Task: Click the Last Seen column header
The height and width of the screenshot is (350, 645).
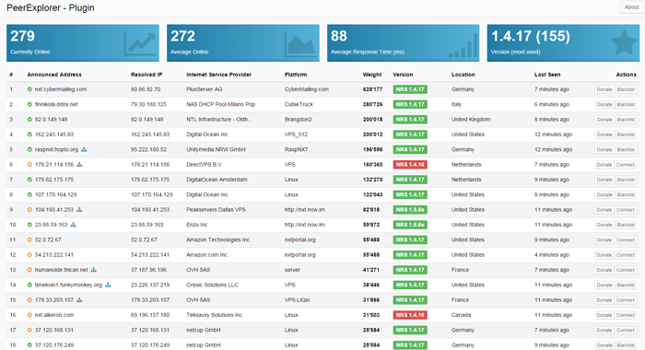Action: point(547,75)
